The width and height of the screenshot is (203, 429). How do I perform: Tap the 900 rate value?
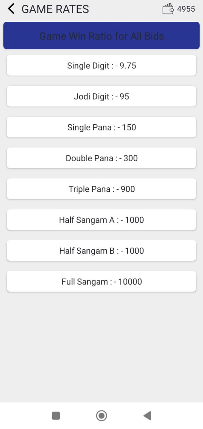pyautogui.click(x=128, y=189)
